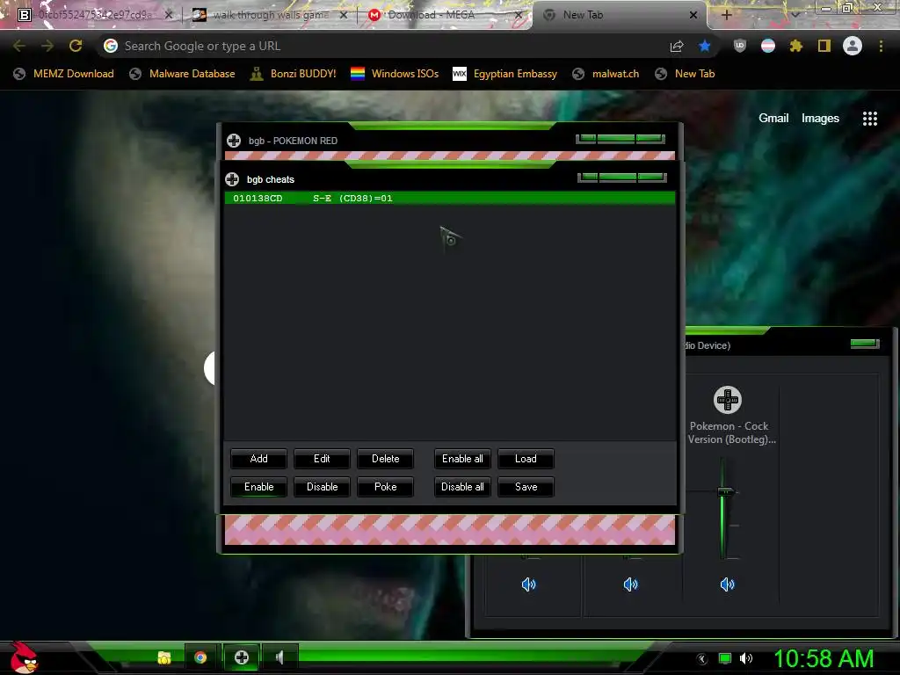Switch to the Download - MEGA tab
This screenshot has height=675, width=900.
[x=445, y=15]
